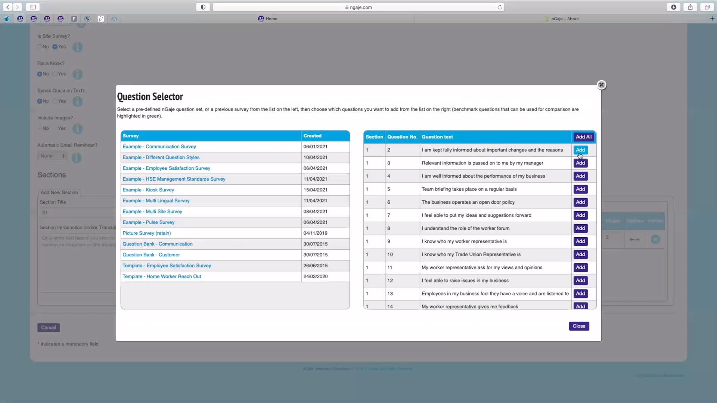
Task: Add question 3 about relevant information from manager
Action: point(580,163)
